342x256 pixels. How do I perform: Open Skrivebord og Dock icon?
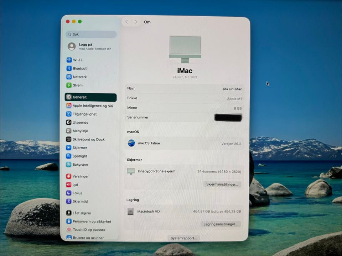tap(69, 139)
